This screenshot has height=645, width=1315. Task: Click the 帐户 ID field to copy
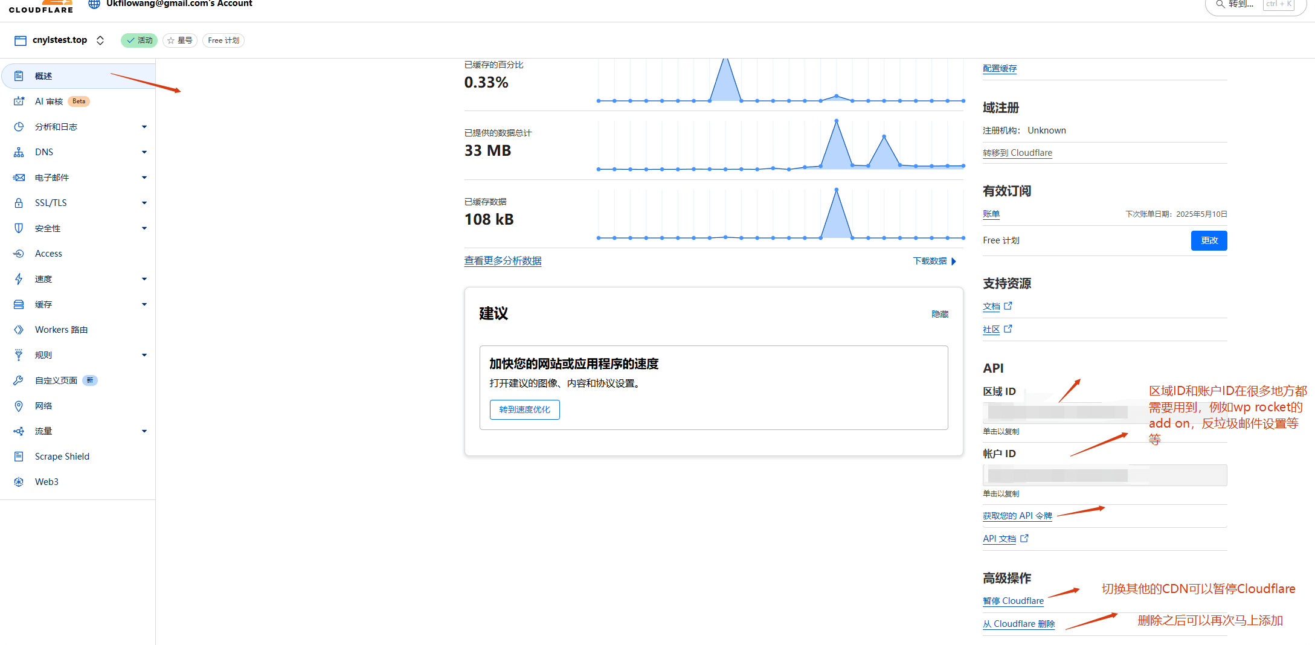1104,475
